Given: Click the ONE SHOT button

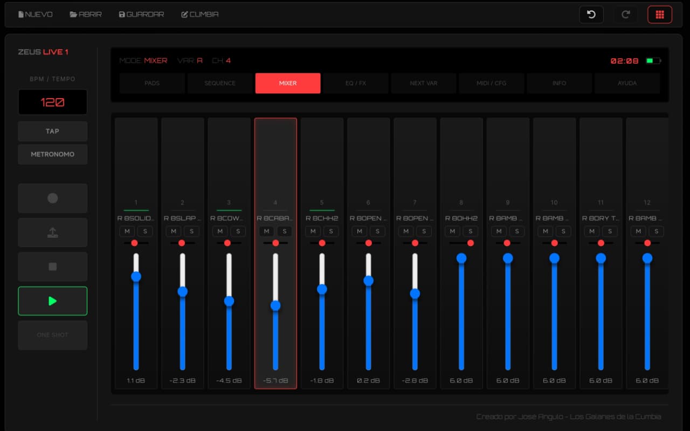Looking at the screenshot, I should 53,335.
